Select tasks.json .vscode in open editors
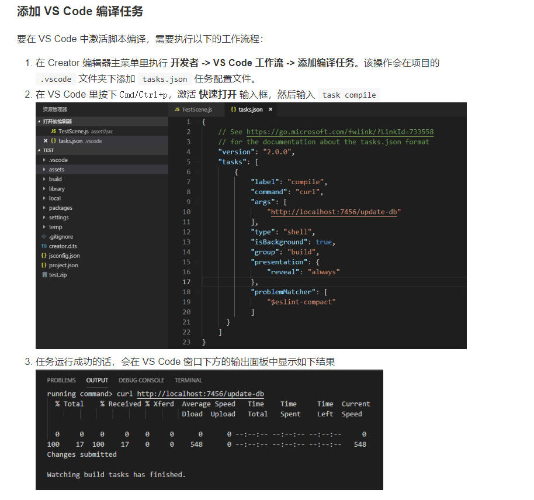534x500 pixels. [102, 141]
